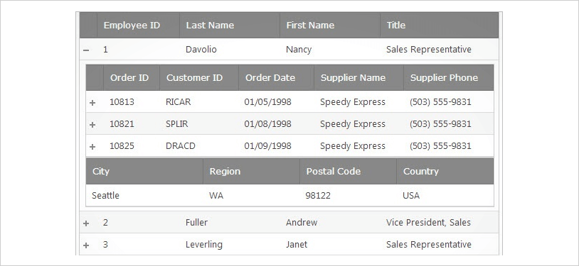Click the Customer ID column header

point(199,78)
